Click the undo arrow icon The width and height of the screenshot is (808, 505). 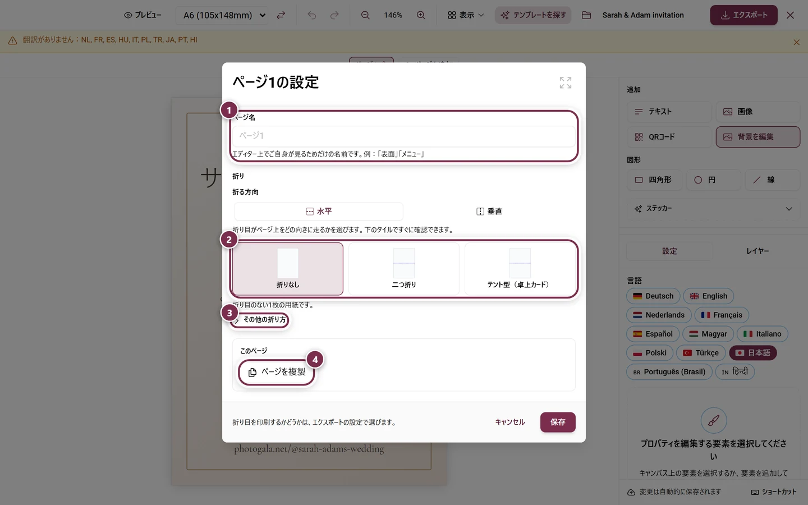coord(312,15)
